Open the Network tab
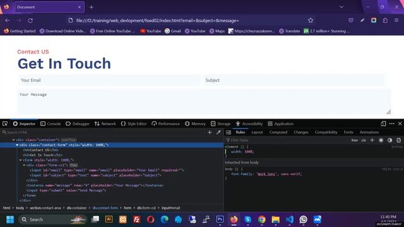The image size is (404, 227). pyautogui.click(x=105, y=124)
